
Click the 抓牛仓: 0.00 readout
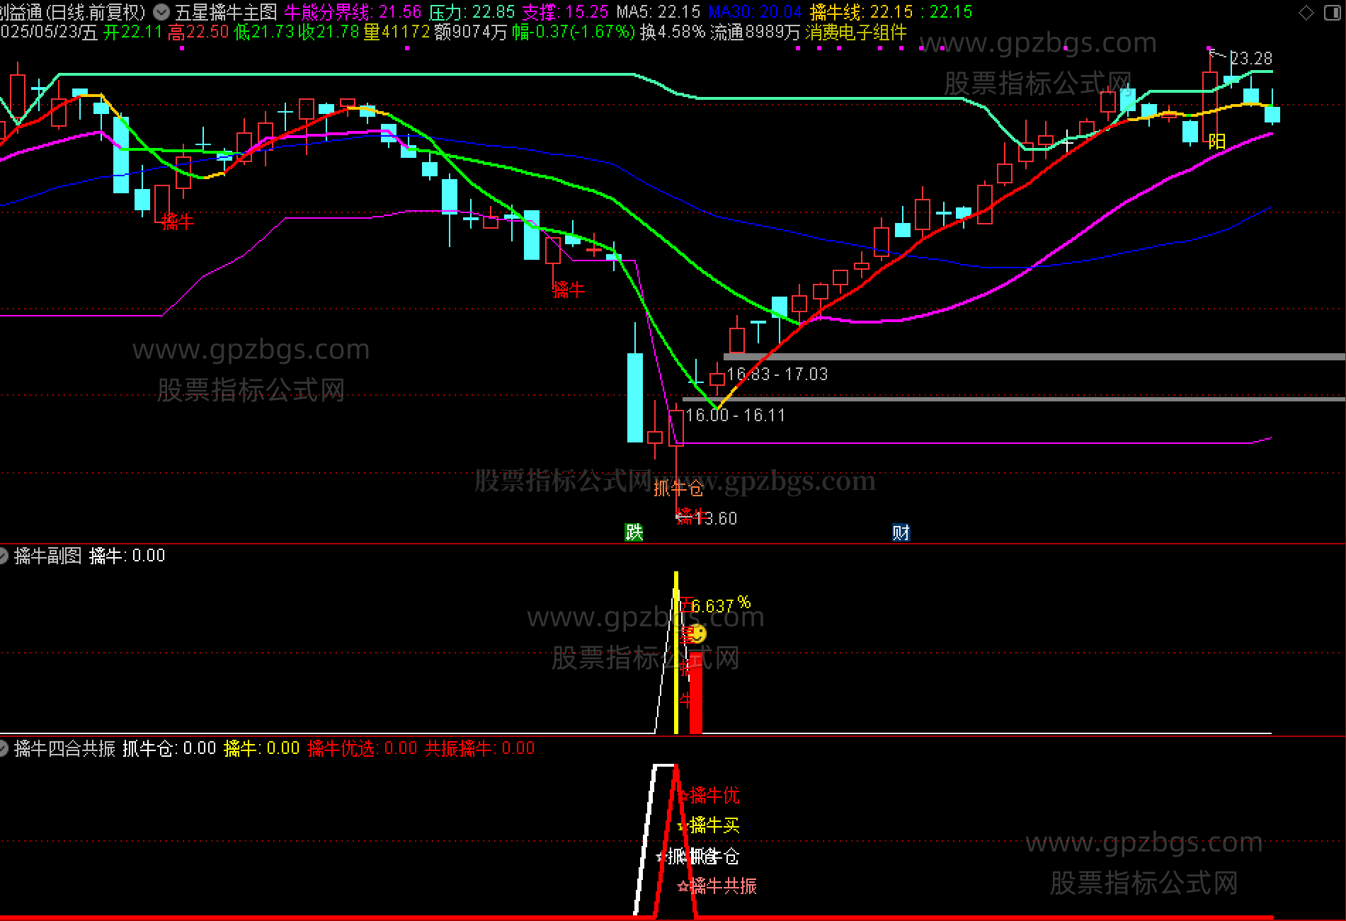tap(169, 748)
